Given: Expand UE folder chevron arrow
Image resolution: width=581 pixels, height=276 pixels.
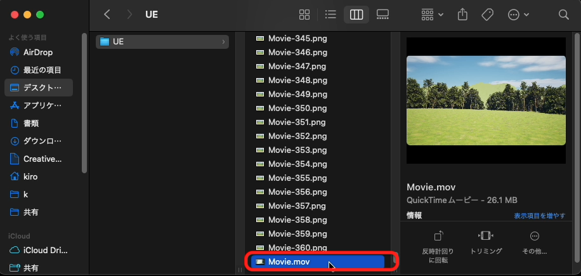Looking at the screenshot, I should click(223, 42).
